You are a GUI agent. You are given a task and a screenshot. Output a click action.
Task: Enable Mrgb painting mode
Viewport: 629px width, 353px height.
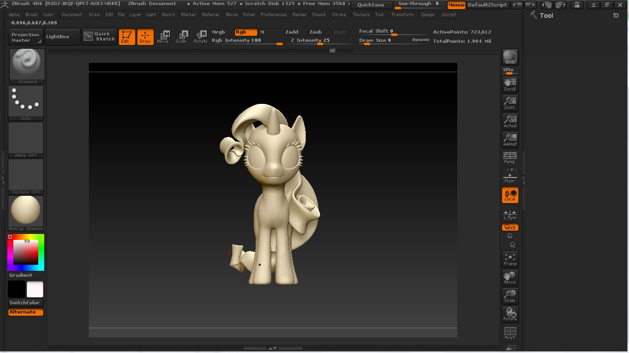coord(221,32)
